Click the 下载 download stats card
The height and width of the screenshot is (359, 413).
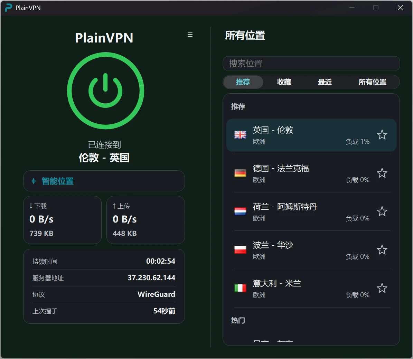tap(63, 220)
